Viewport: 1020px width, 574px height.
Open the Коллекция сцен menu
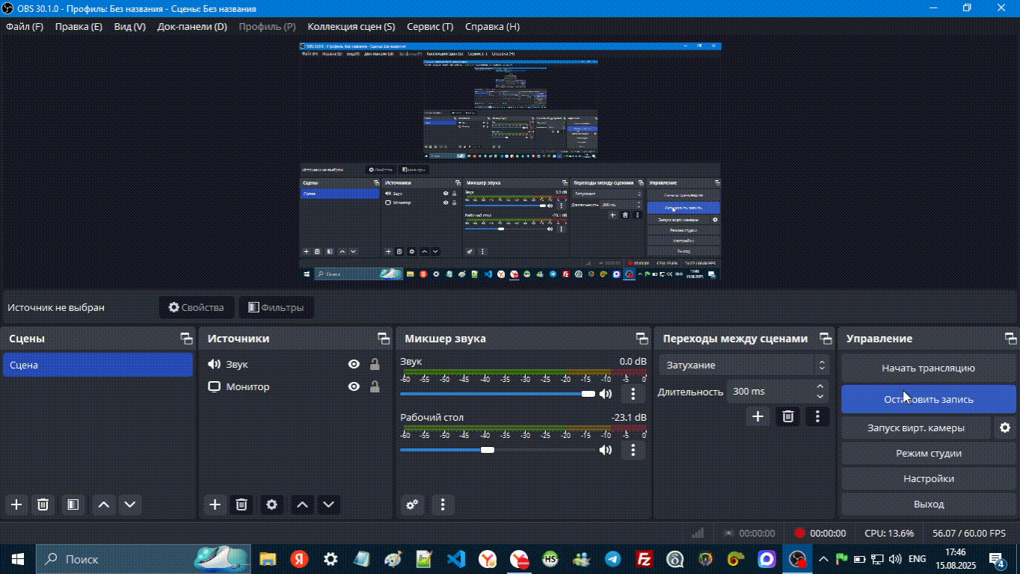point(351,27)
